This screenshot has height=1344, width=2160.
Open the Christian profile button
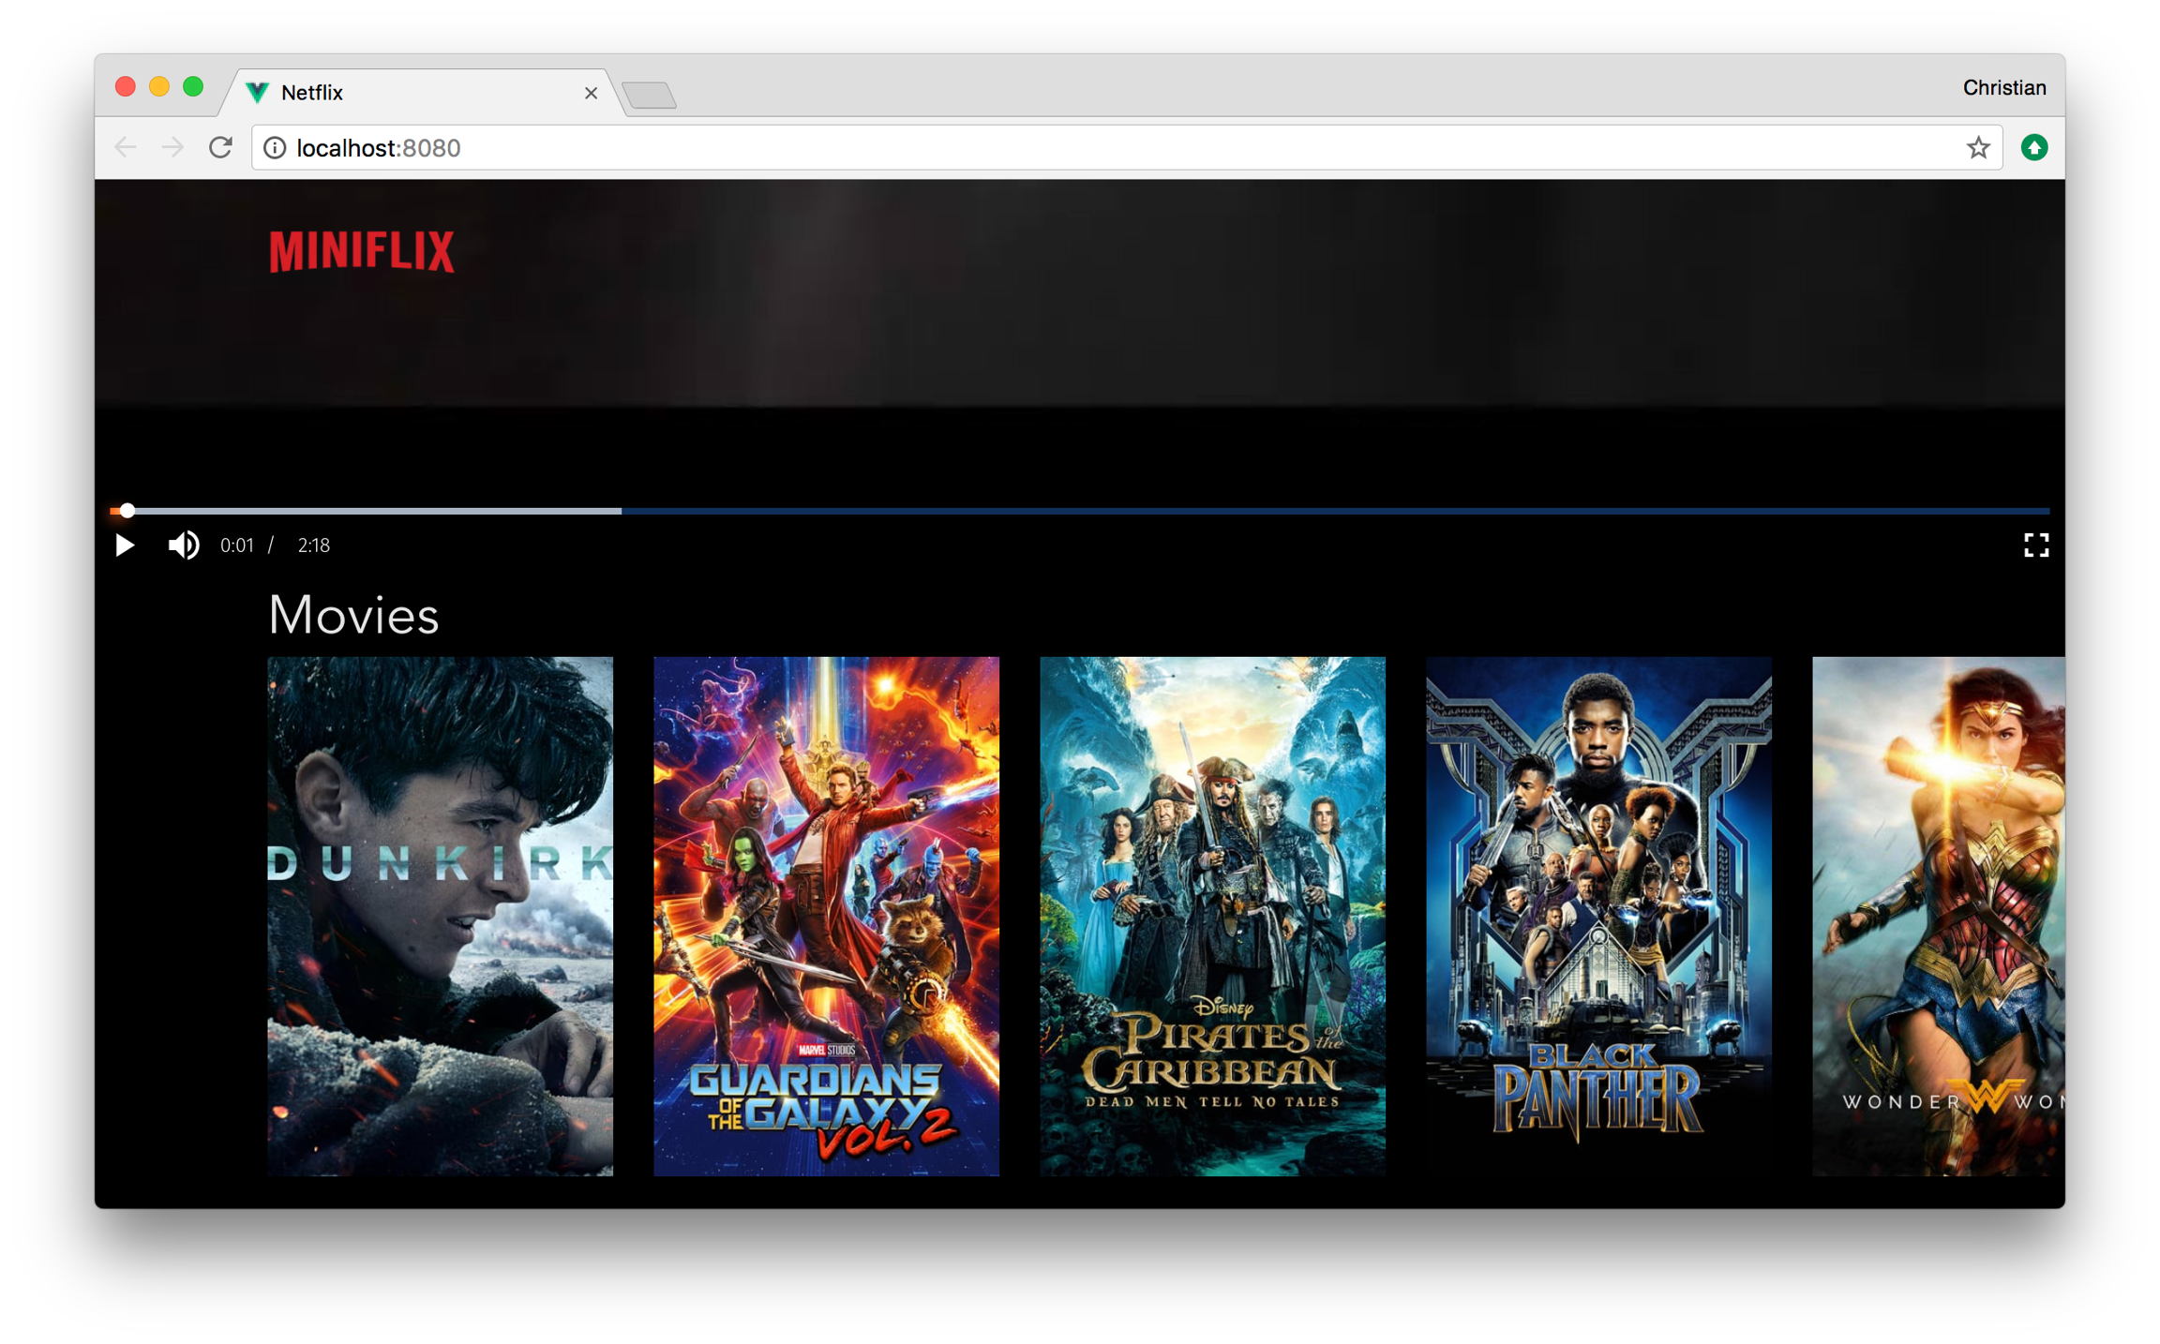(x=2003, y=88)
